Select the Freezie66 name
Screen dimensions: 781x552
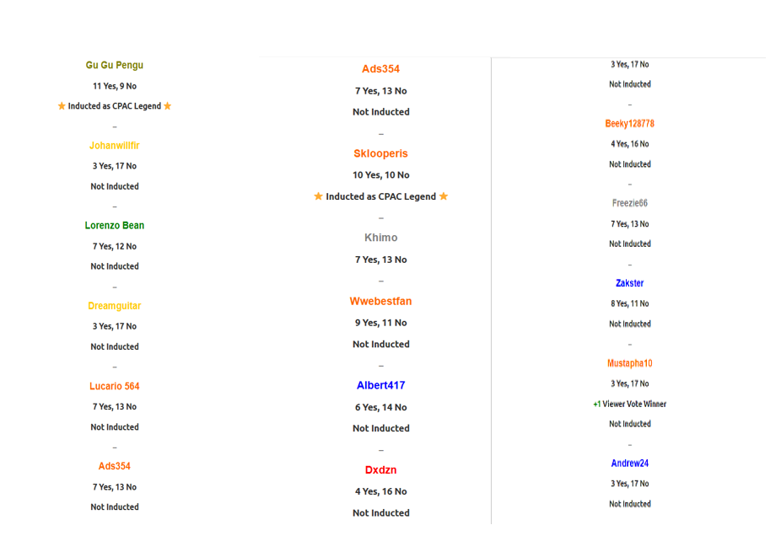[629, 203]
